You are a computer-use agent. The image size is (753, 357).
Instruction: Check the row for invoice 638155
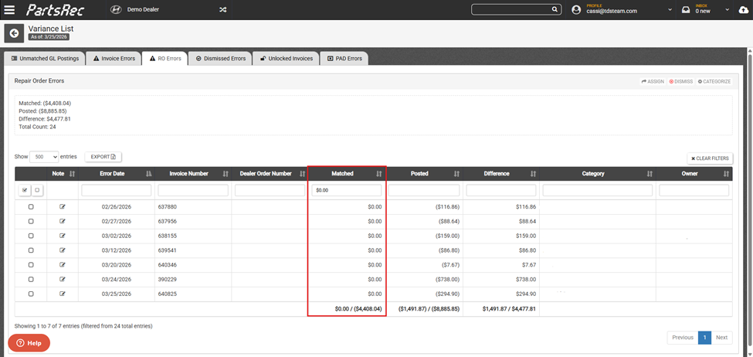point(31,236)
